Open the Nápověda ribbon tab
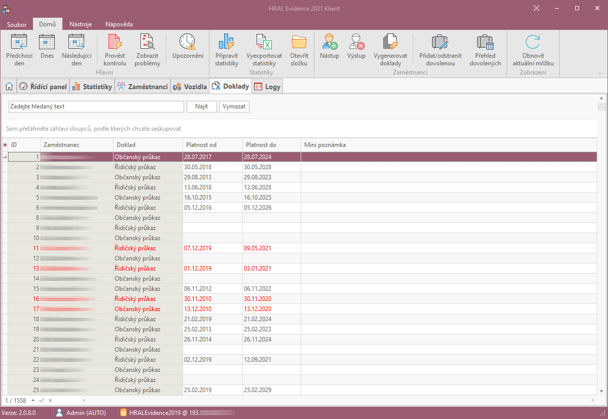Screen dimensions: 608x419 pos(119,24)
